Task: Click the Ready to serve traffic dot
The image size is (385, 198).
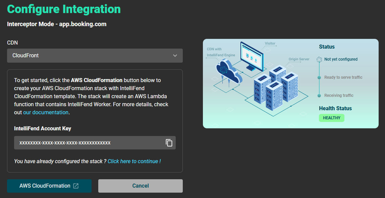Action: point(319,77)
